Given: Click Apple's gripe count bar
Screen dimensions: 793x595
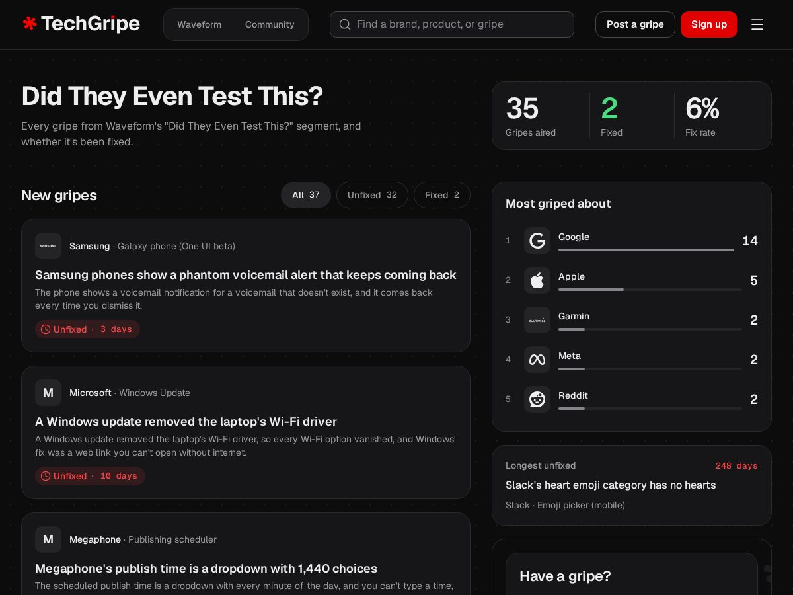Looking at the screenshot, I should click(x=650, y=290).
